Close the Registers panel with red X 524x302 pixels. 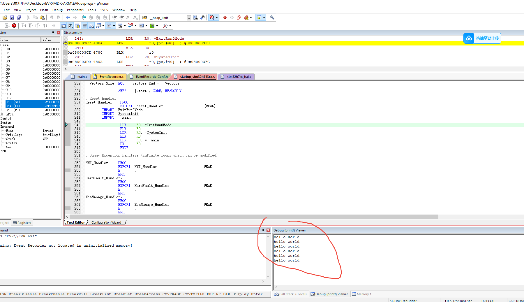point(59,33)
